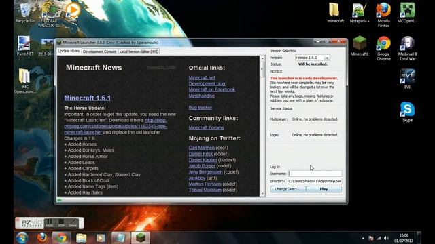Click the Show desktop strip
Viewport: 435px width, 244px height.
click(419, 238)
